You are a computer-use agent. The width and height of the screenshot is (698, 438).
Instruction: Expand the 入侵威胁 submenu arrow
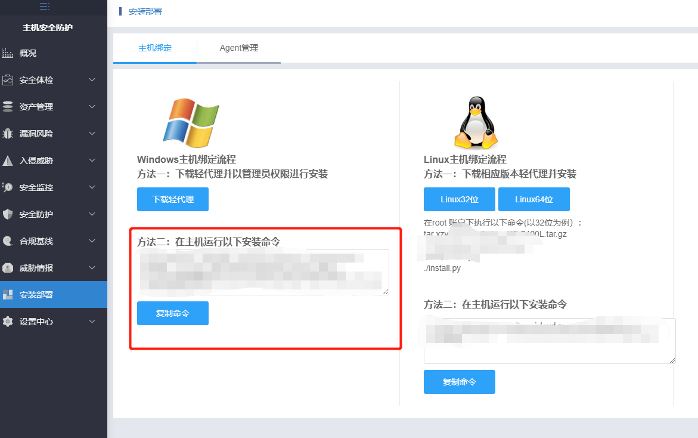pyautogui.click(x=92, y=161)
